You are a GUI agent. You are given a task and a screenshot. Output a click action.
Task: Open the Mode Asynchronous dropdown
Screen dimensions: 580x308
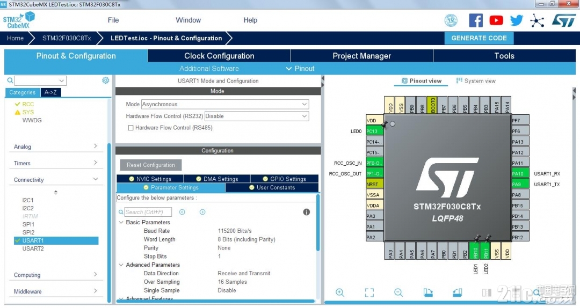pyautogui.click(x=225, y=104)
